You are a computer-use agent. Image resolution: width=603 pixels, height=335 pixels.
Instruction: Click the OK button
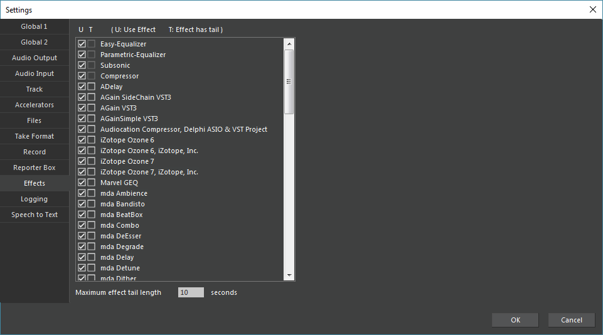[515, 320]
